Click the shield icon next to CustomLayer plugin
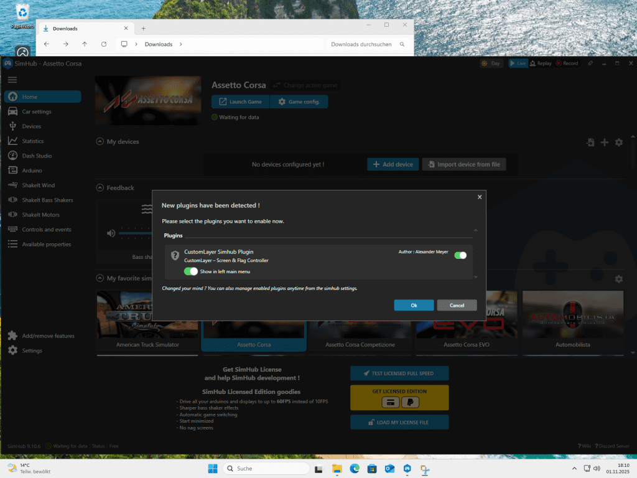The width and height of the screenshot is (637, 478). (x=175, y=255)
